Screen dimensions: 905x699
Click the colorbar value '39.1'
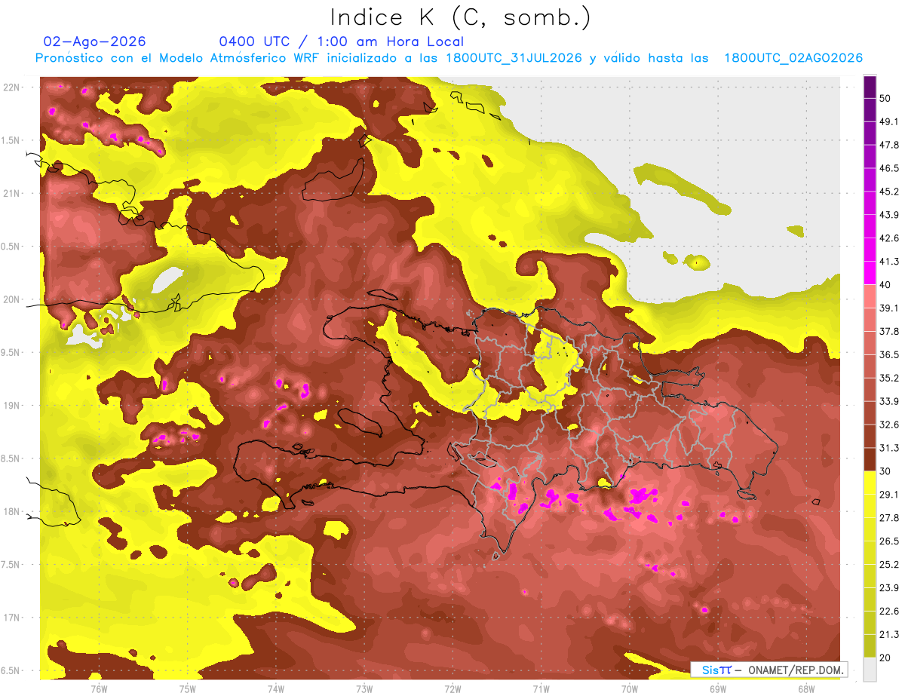pos(888,308)
